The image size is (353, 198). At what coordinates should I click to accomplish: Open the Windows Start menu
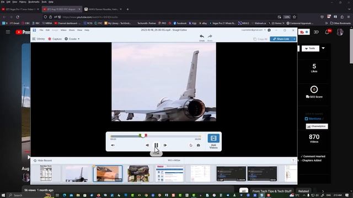coord(3,195)
